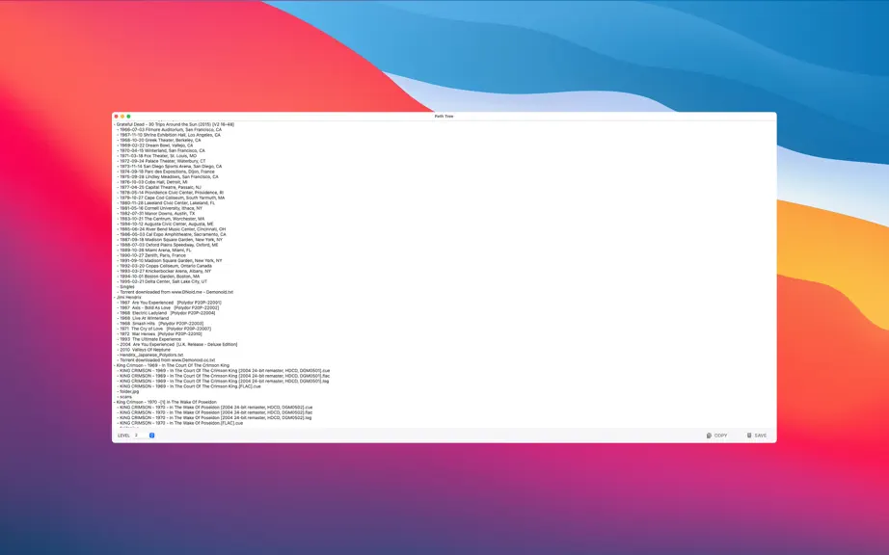
Task: Click the 1987-09-18 Madison Square Garden entry
Action: point(171,240)
